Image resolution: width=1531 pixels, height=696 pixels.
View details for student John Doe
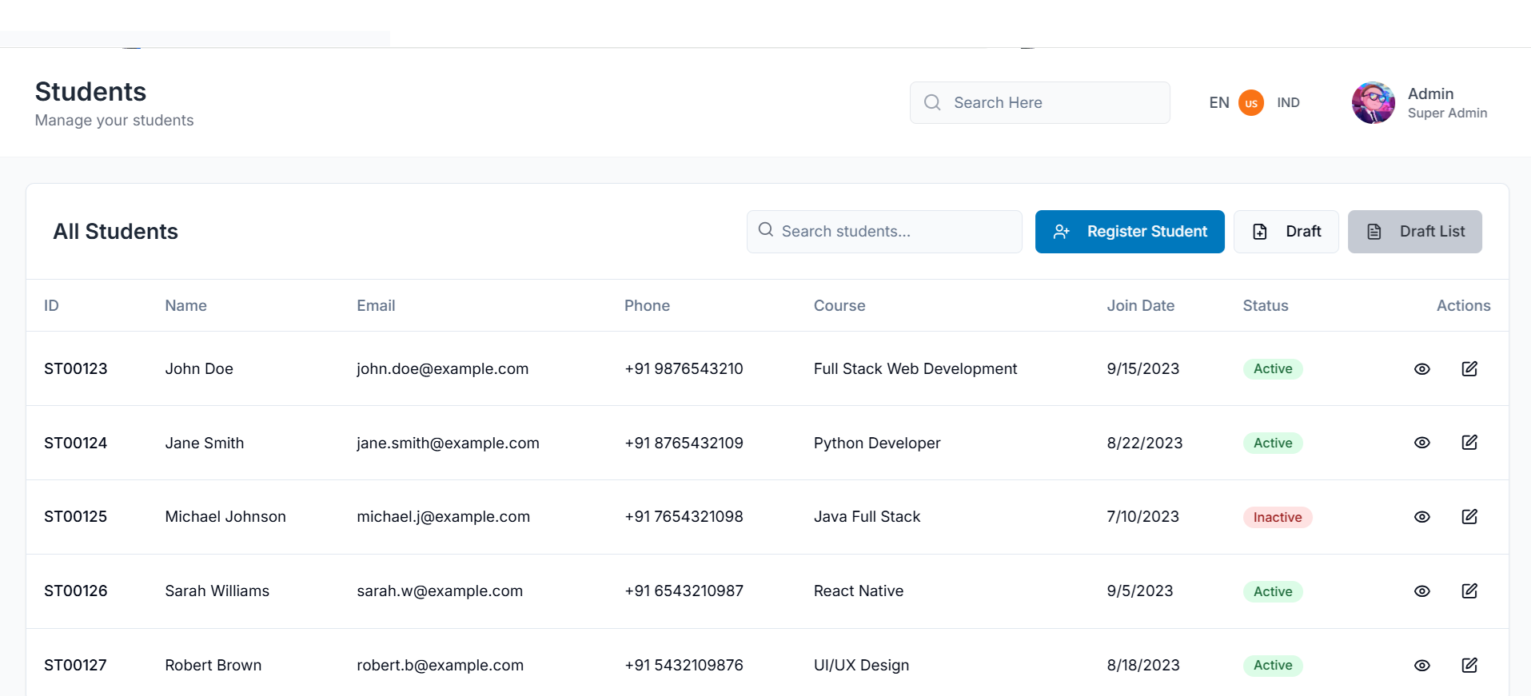tap(1421, 369)
